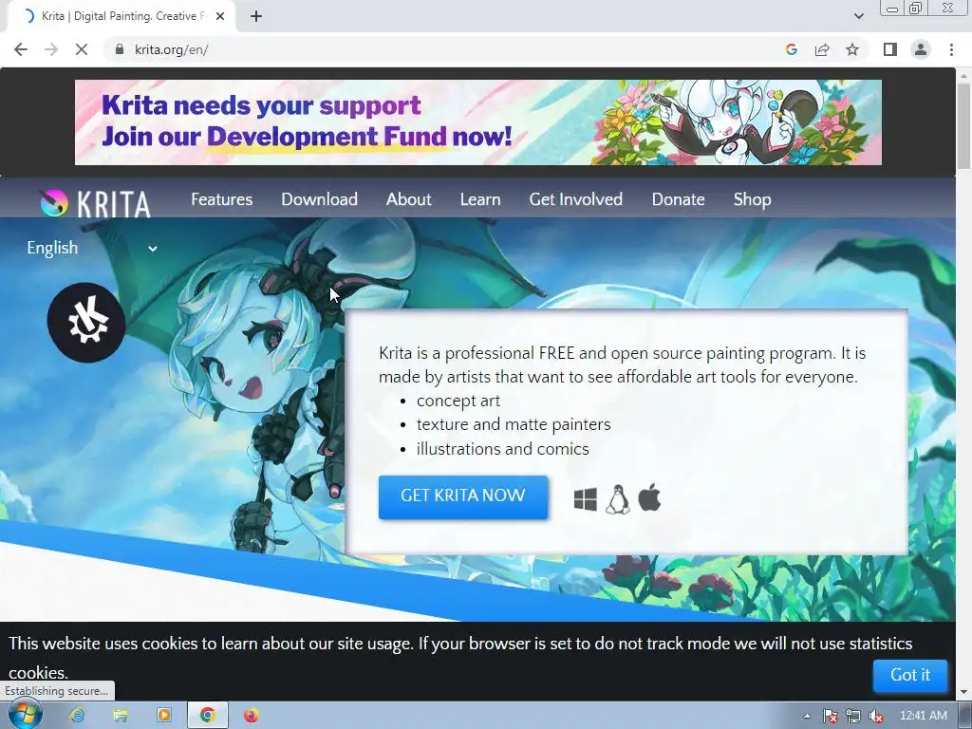Click the taskbar clock 12:41 AM

click(923, 716)
